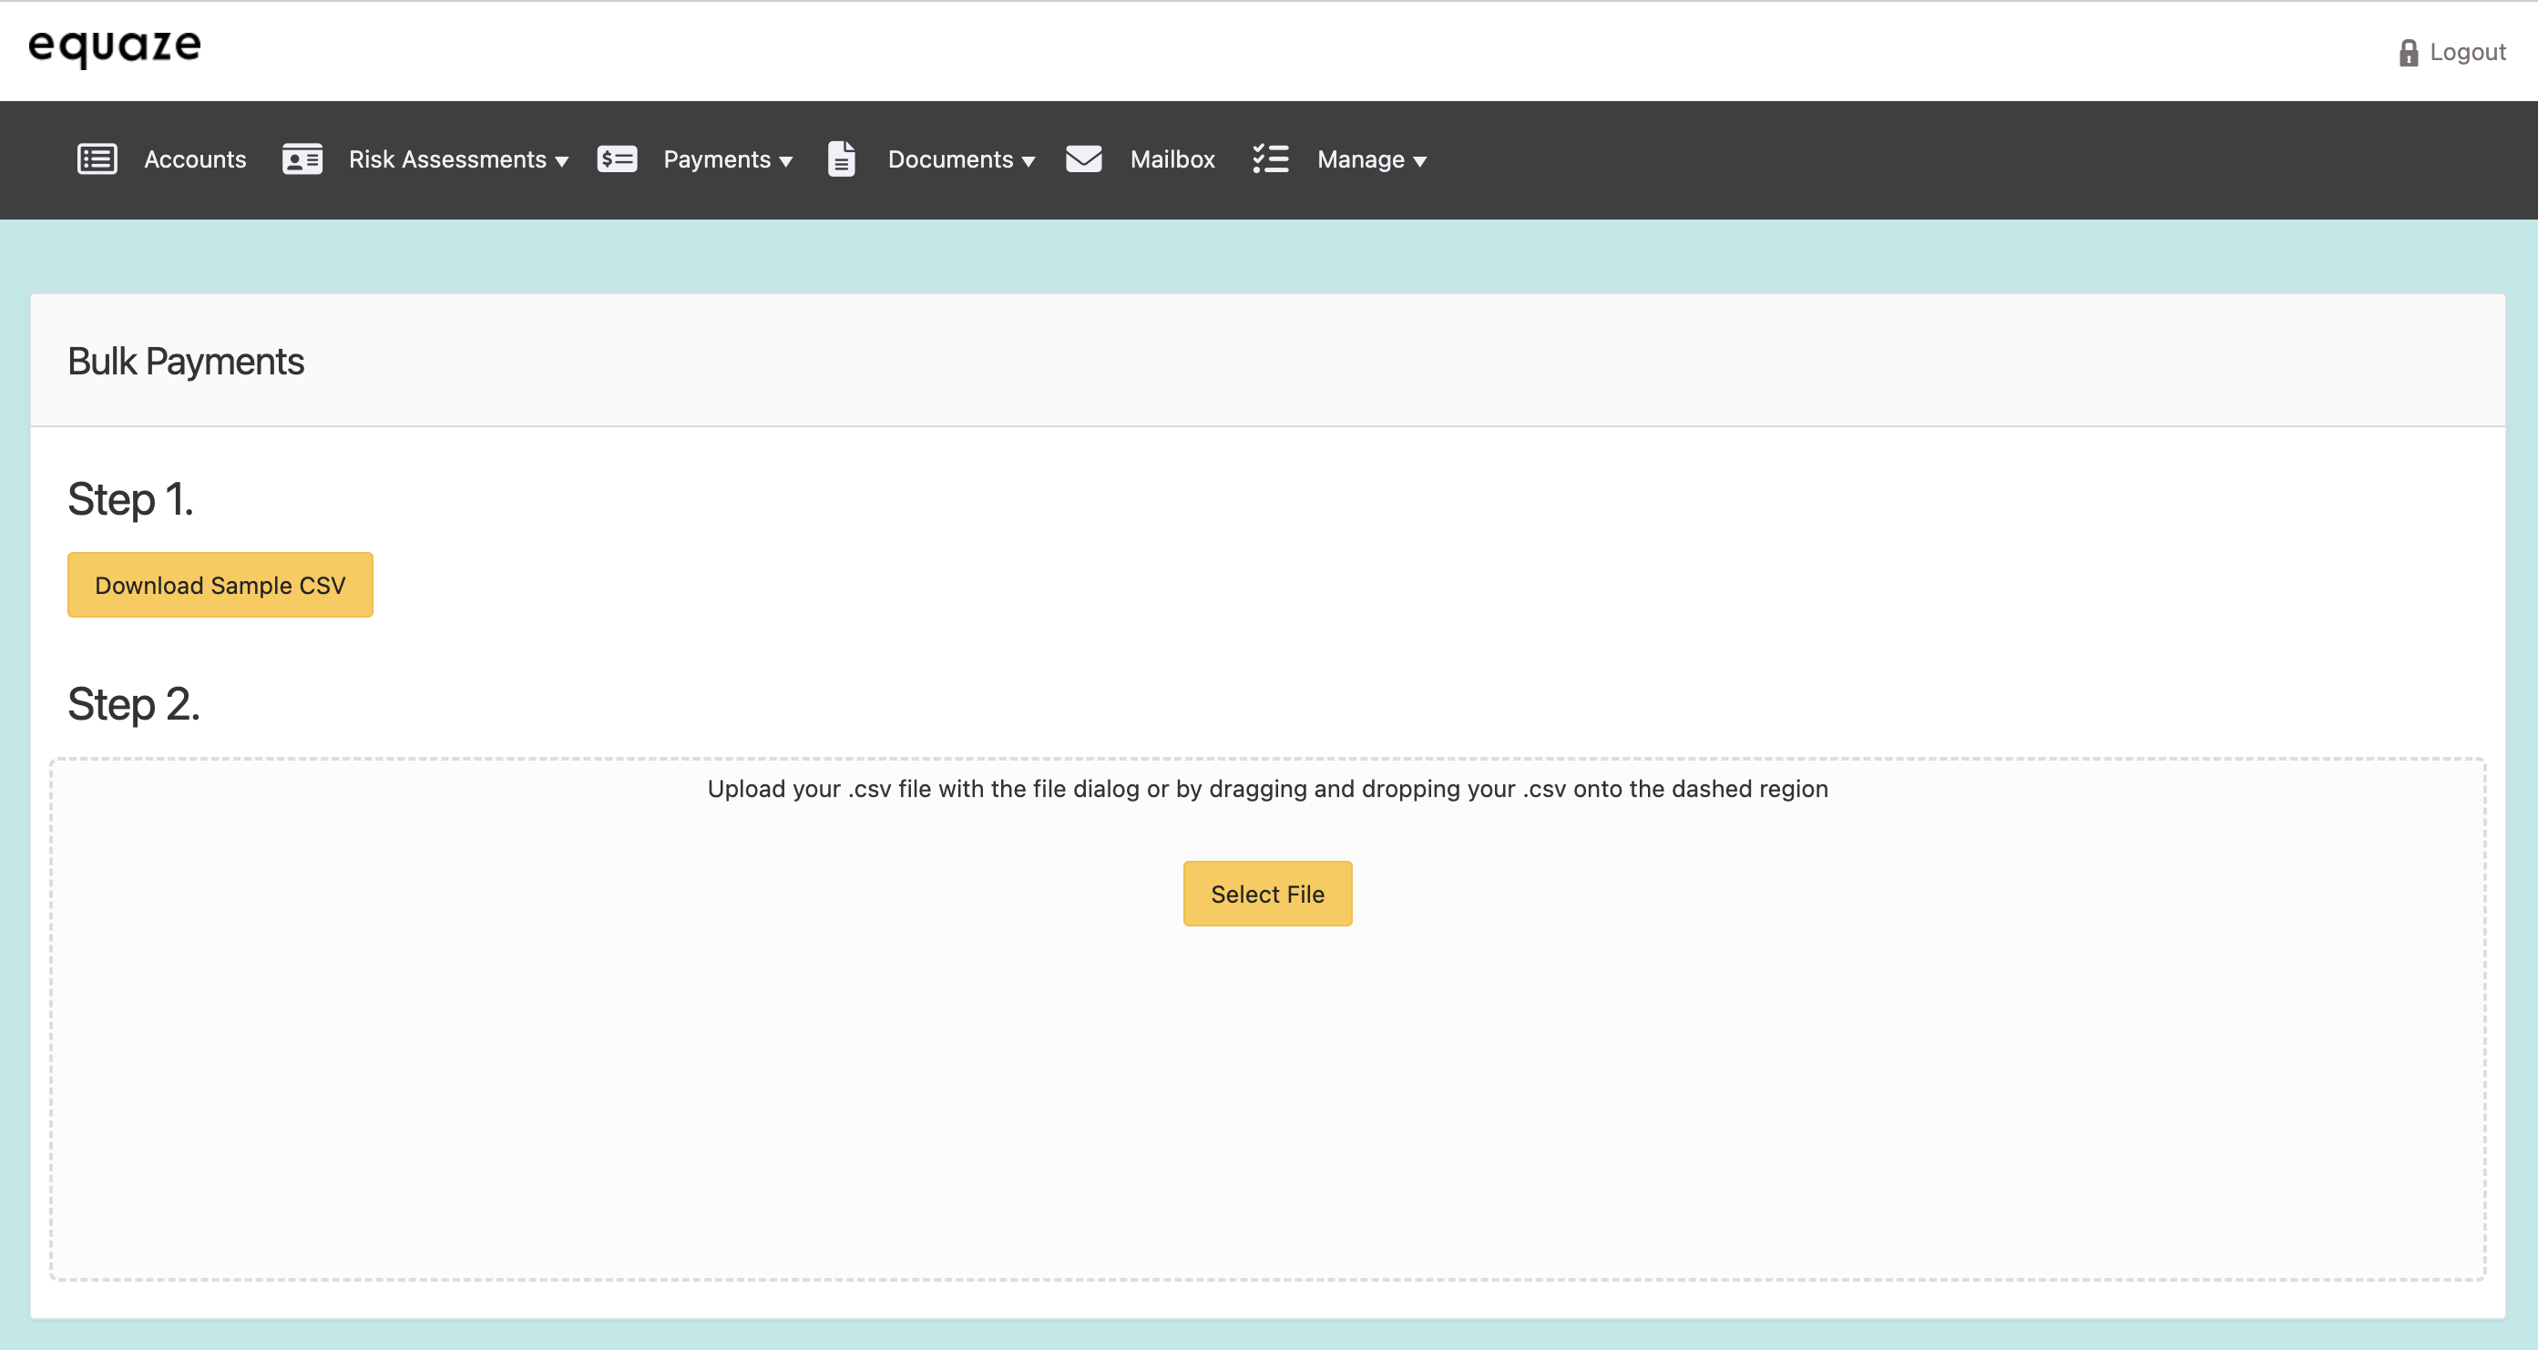Click the Documents file icon
The height and width of the screenshot is (1350, 2538).
coord(842,159)
